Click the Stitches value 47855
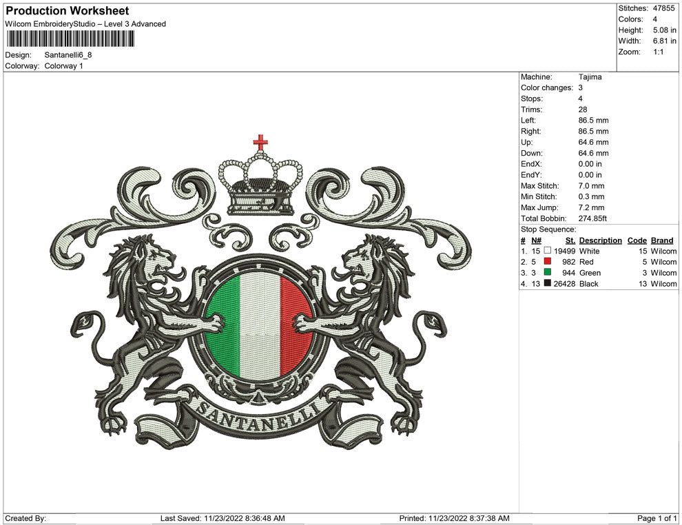 663,8
